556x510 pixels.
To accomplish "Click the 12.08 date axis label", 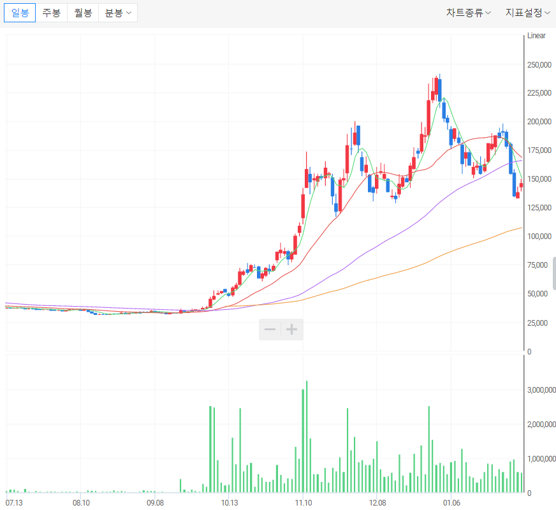I will pyautogui.click(x=377, y=503).
